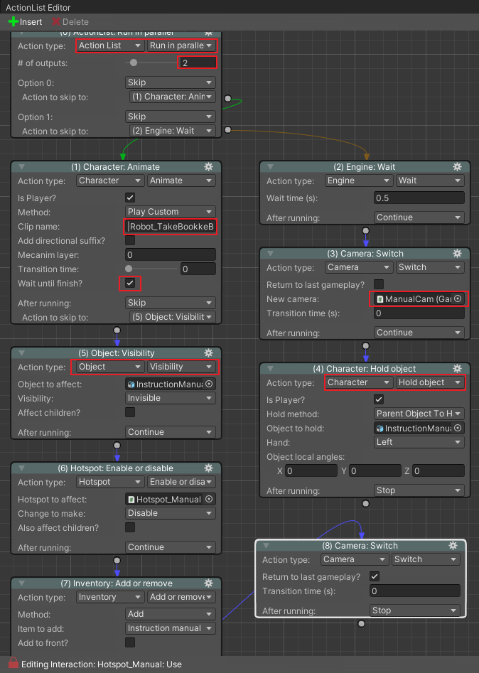Open Visibility Invisible dropdown
Screen dimensions: 479x673
point(171,398)
